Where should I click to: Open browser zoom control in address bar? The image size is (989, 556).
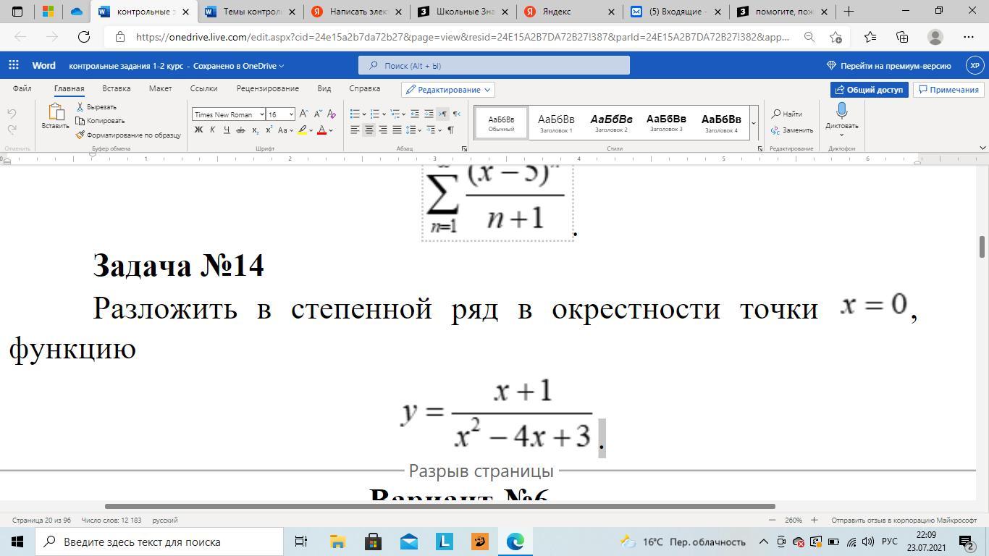click(809, 37)
